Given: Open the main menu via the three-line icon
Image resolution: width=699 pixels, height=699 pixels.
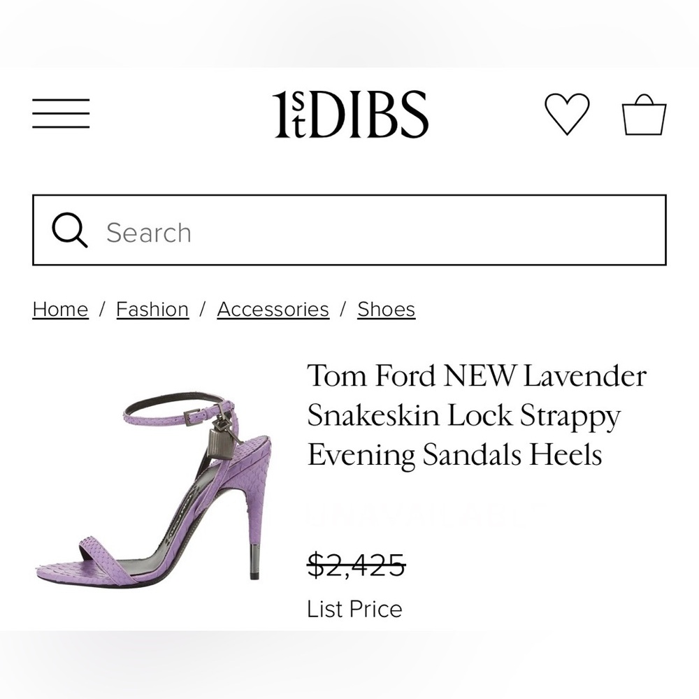Looking at the screenshot, I should point(59,112).
